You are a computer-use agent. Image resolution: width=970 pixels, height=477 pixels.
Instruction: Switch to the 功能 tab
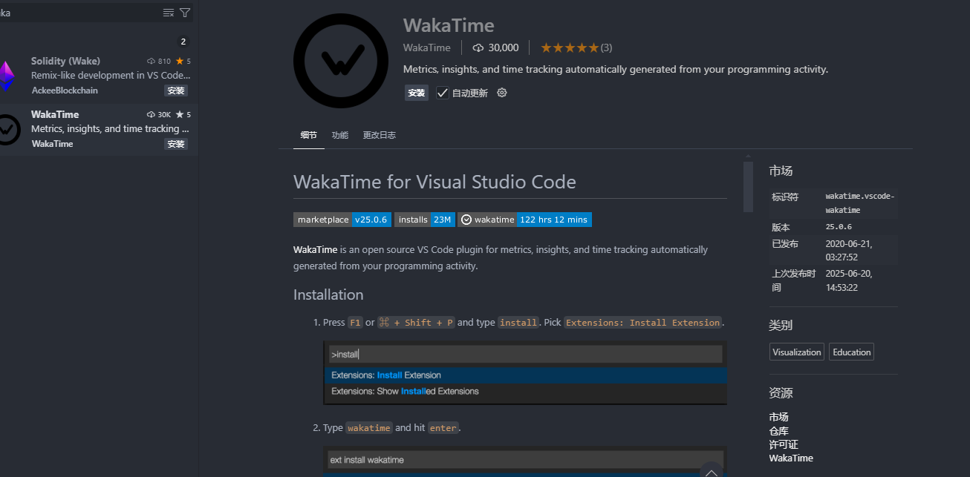[x=340, y=135]
